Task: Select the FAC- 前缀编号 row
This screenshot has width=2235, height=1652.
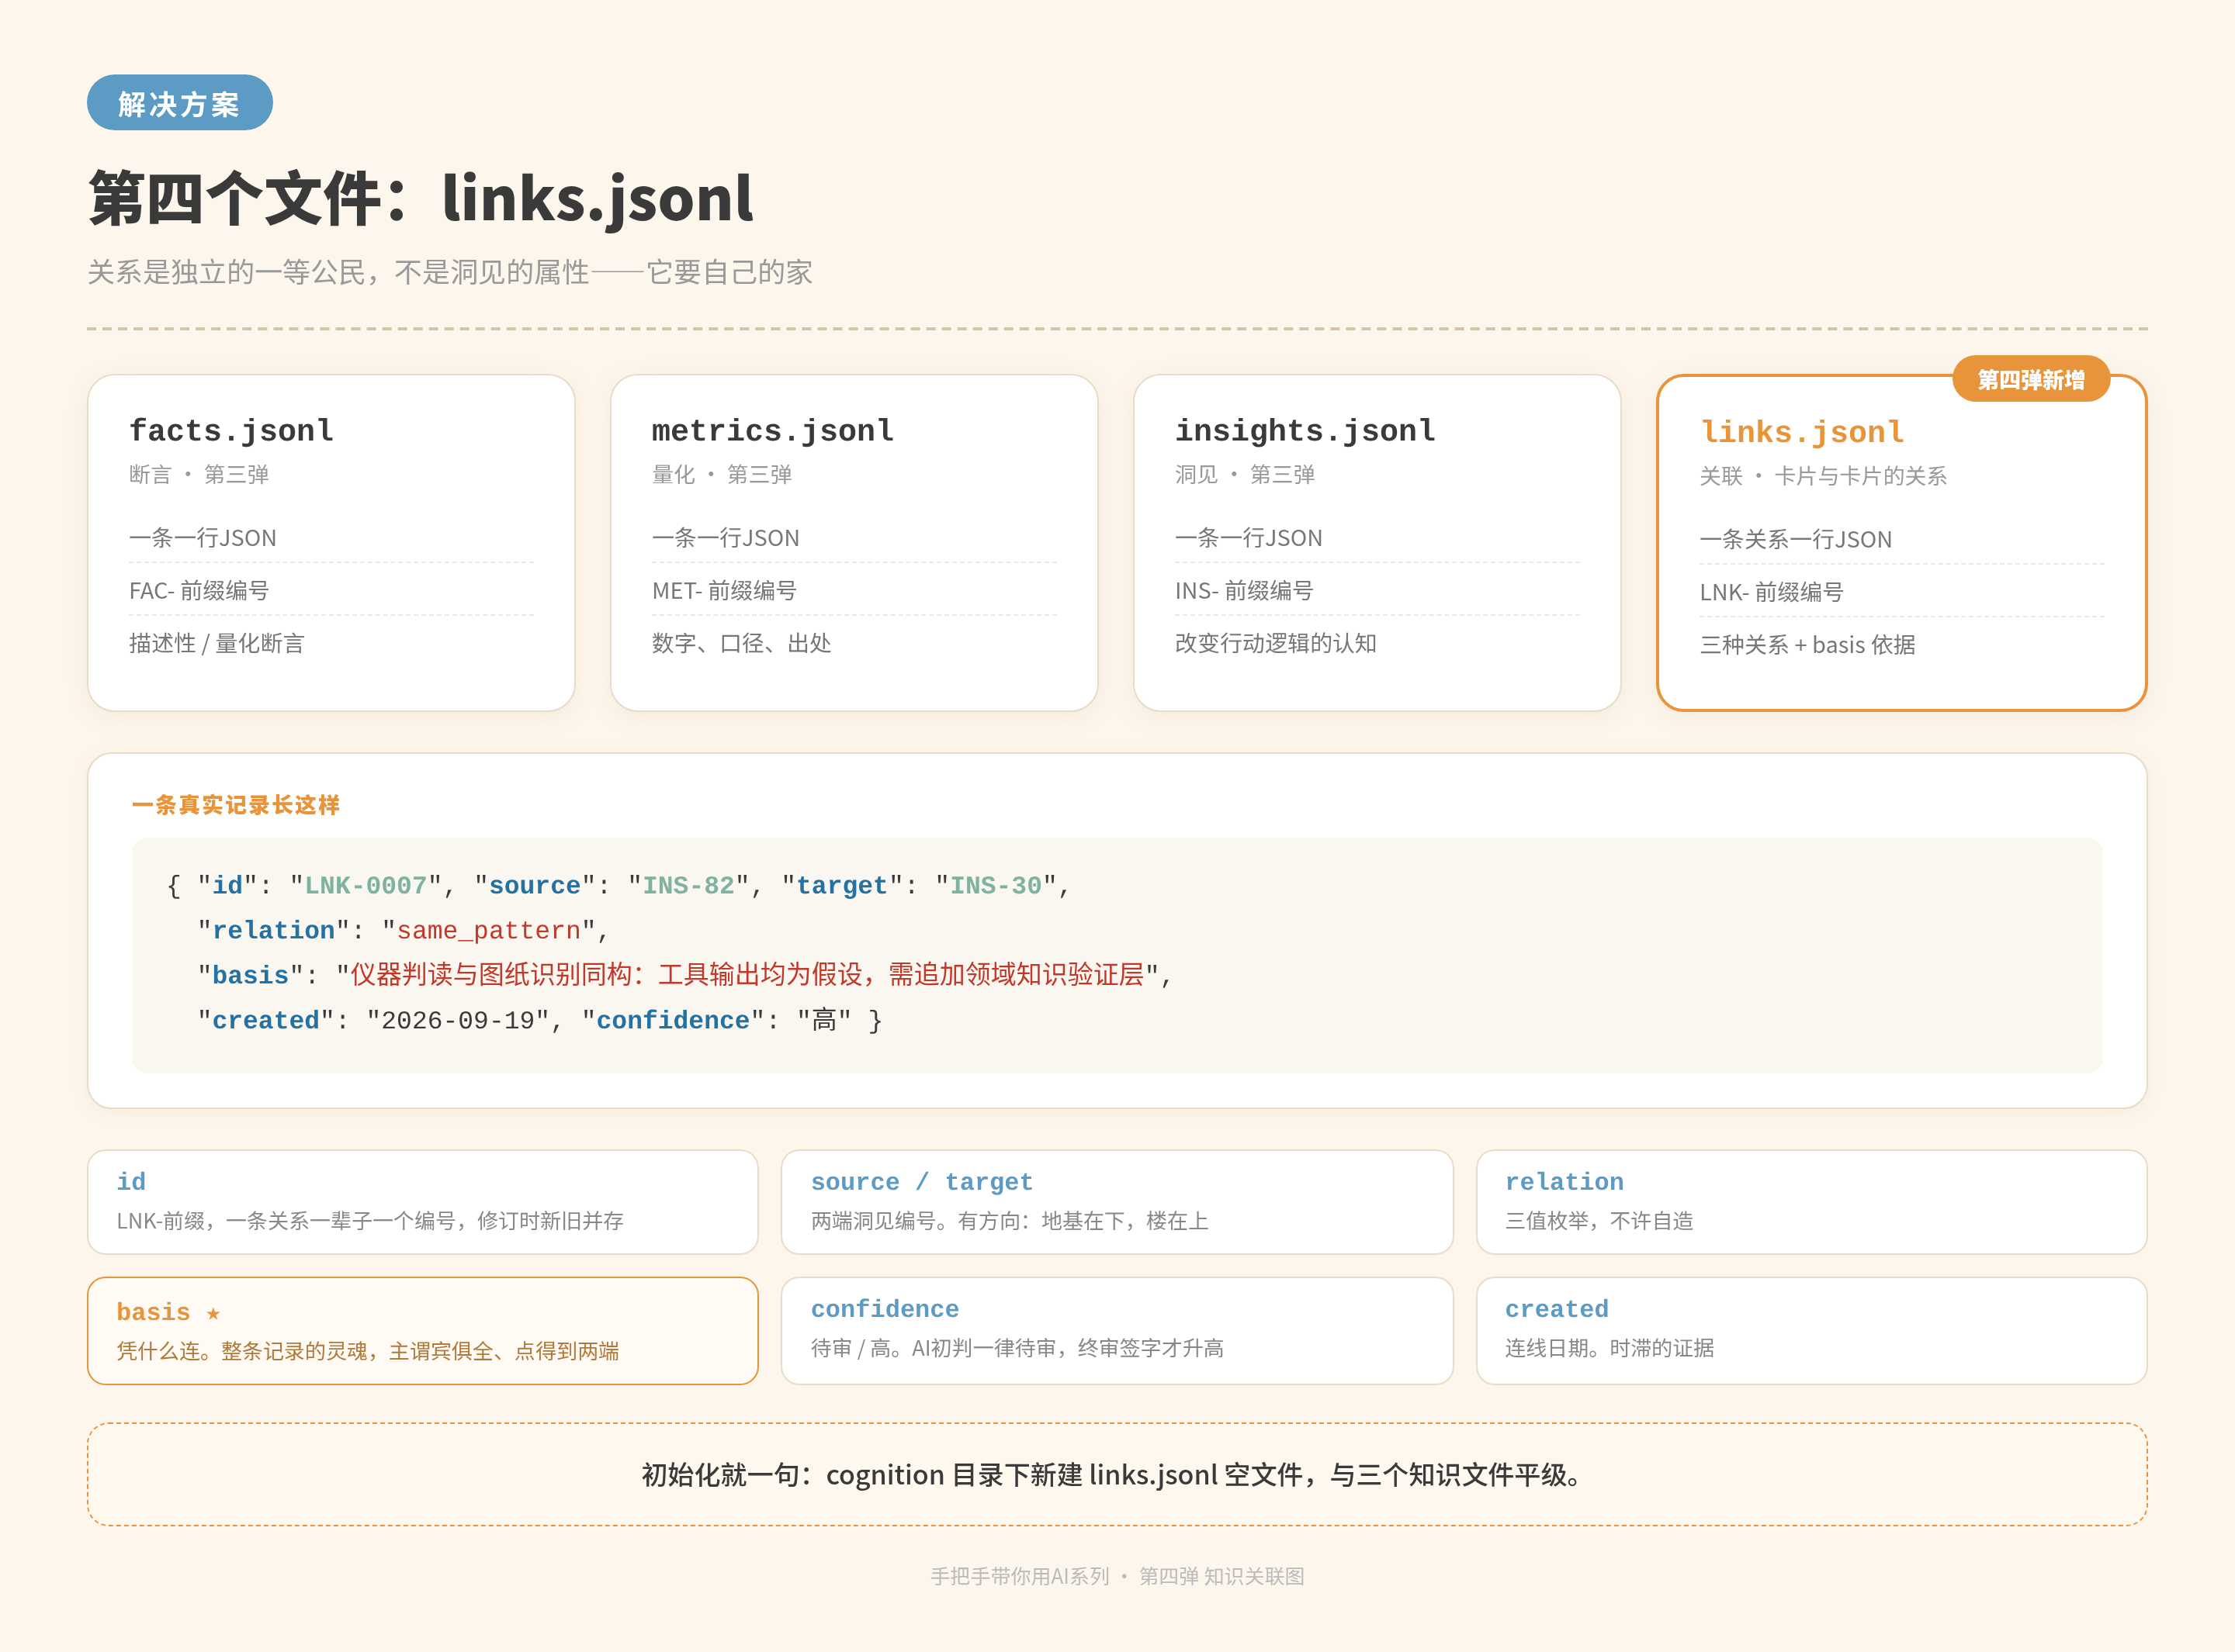Action: click(x=331, y=591)
